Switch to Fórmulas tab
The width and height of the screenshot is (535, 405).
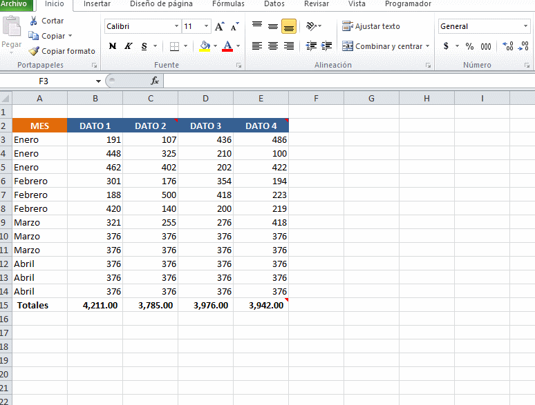[228, 4]
